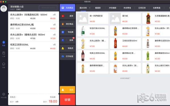Click the 打印标签 printer icon
Image resolution: width=170 pixels, height=106 pixels.
[x=63, y=56]
